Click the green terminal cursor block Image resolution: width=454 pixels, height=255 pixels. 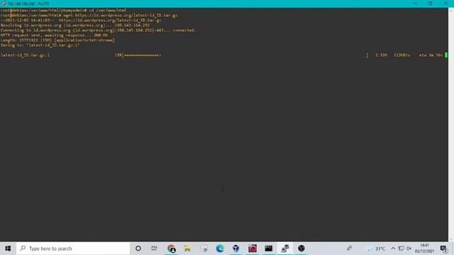pos(446,55)
